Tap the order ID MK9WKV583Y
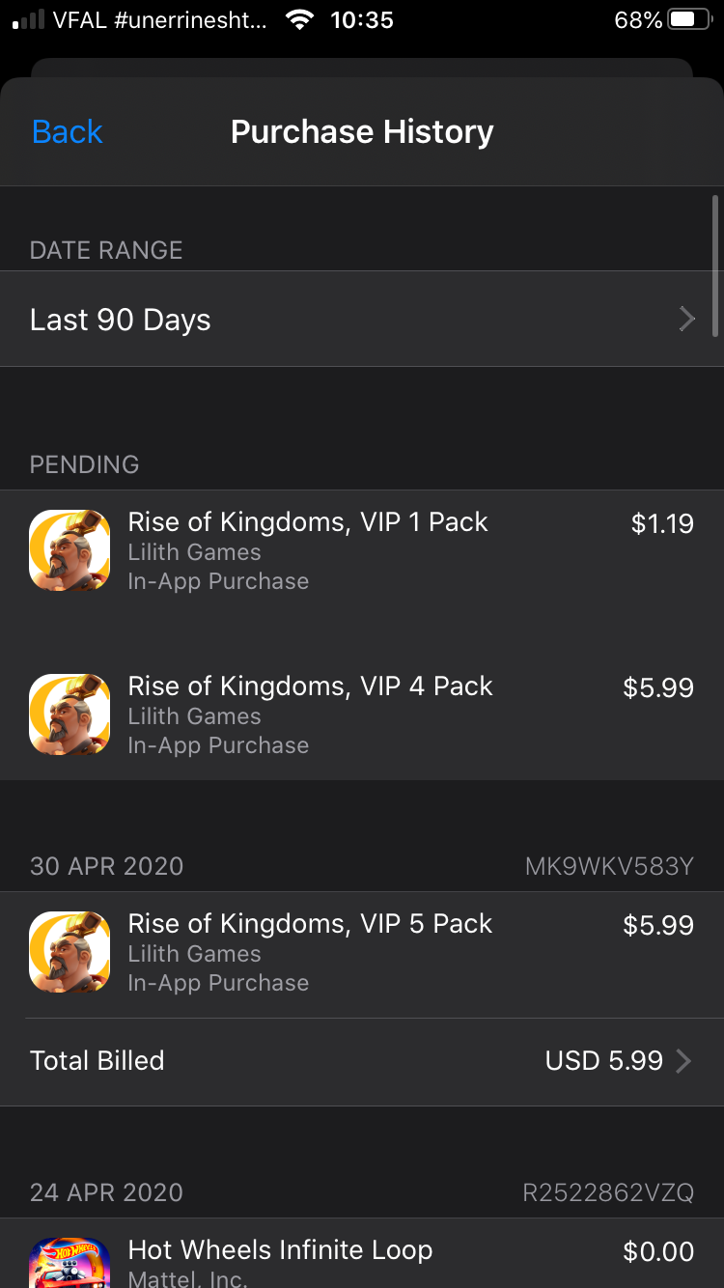This screenshot has width=724, height=1288. tap(609, 866)
